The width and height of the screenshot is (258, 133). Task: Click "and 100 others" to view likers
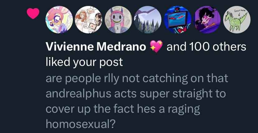(x=206, y=47)
